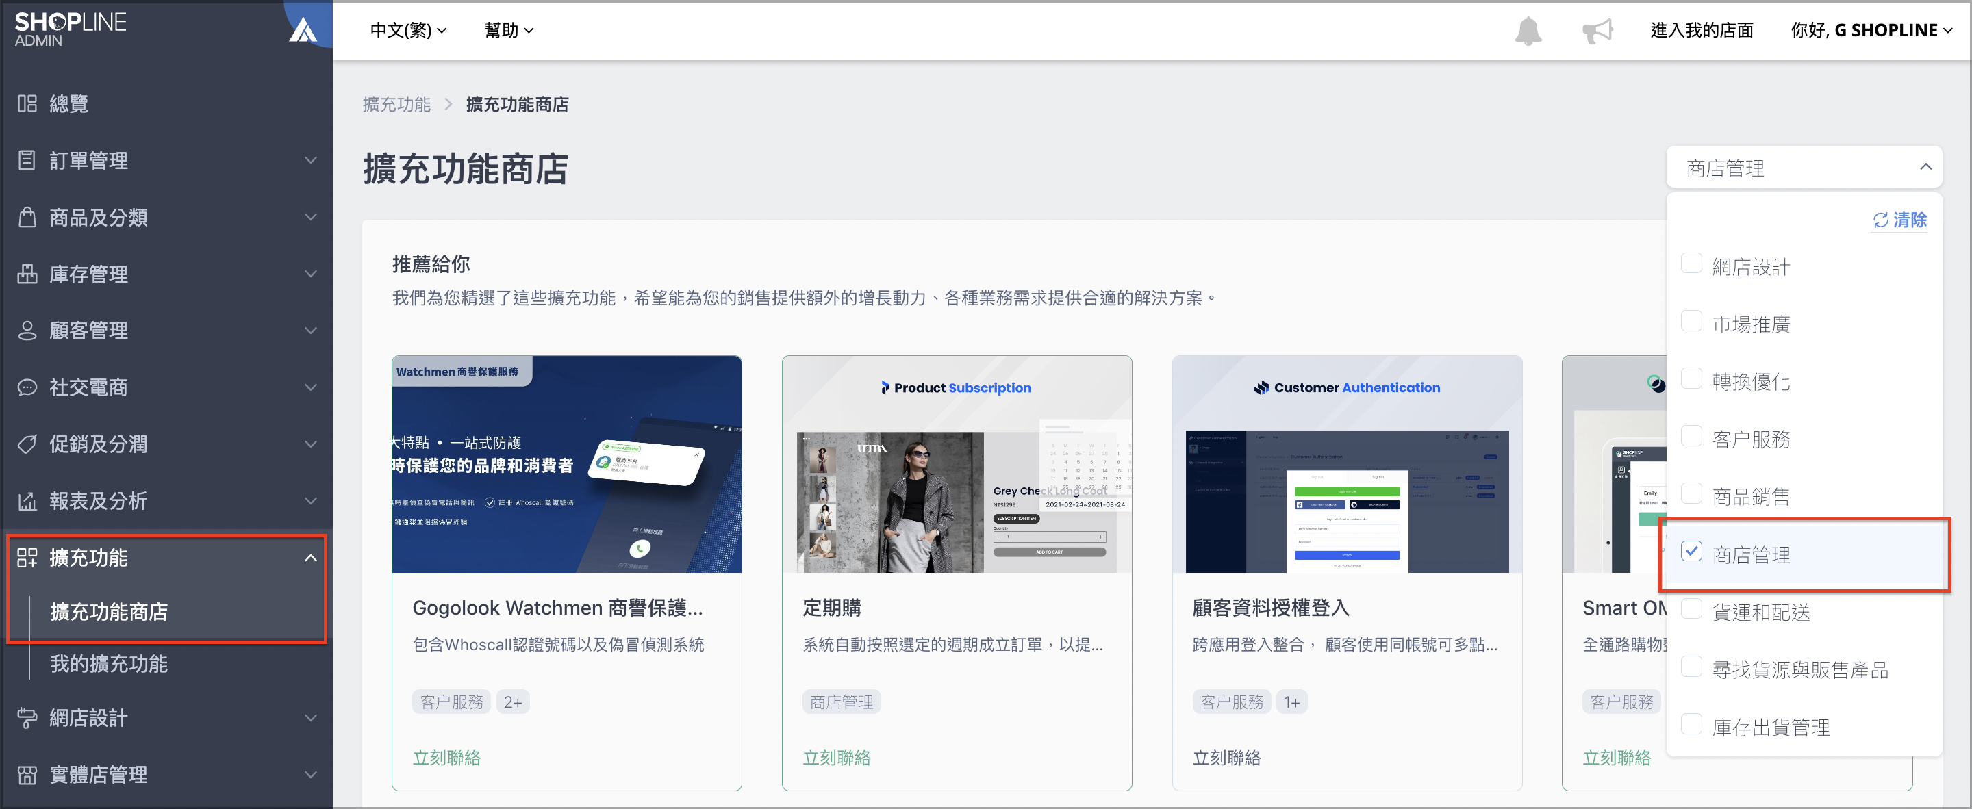Image resolution: width=1972 pixels, height=809 pixels.
Task: Click 立刻聯絡 on Gogolook Watchmen card
Action: pyautogui.click(x=446, y=758)
